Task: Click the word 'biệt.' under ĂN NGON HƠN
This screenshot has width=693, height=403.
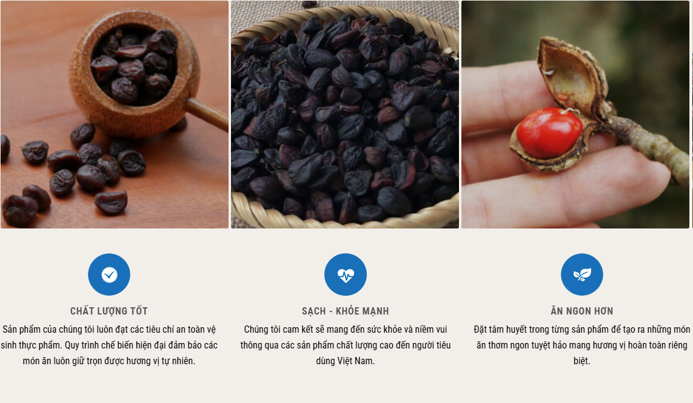Action: click(581, 361)
